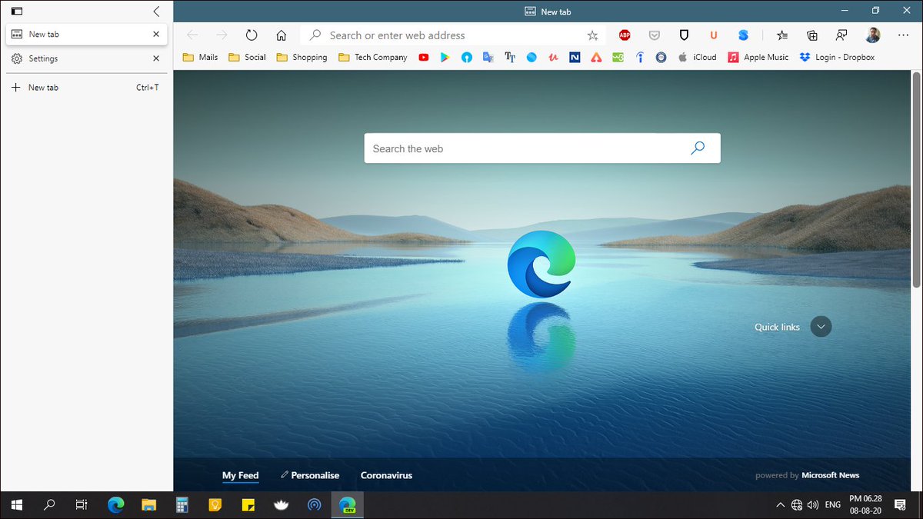Click the ENG language indicator

click(x=832, y=505)
